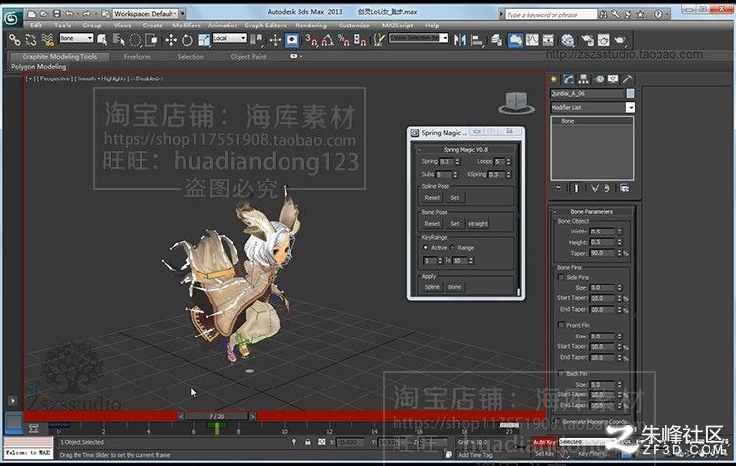This screenshot has width=736, height=466.
Task: Click the Render teapot icon
Action: 620,41
